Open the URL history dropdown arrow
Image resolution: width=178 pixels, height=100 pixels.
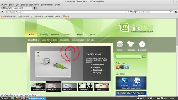128,12
